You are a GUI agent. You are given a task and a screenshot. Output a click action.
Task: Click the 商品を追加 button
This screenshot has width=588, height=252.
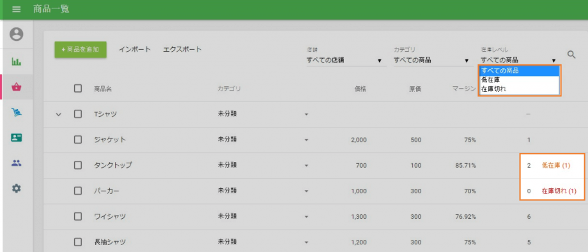click(x=81, y=49)
